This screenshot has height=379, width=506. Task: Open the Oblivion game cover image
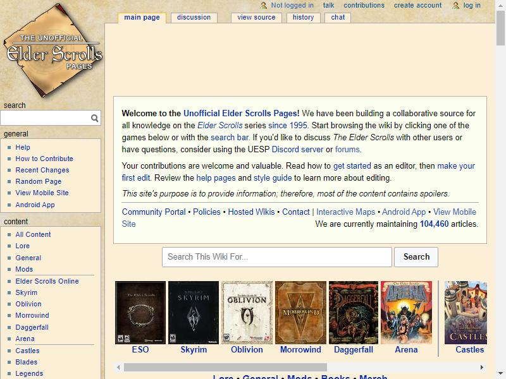coord(247,313)
